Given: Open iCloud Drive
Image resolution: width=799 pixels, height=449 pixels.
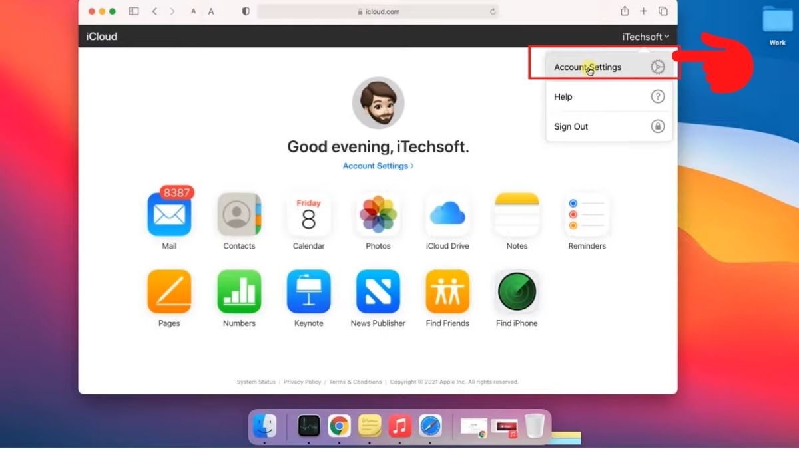Looking at the screenshot, I should (447, 214).
